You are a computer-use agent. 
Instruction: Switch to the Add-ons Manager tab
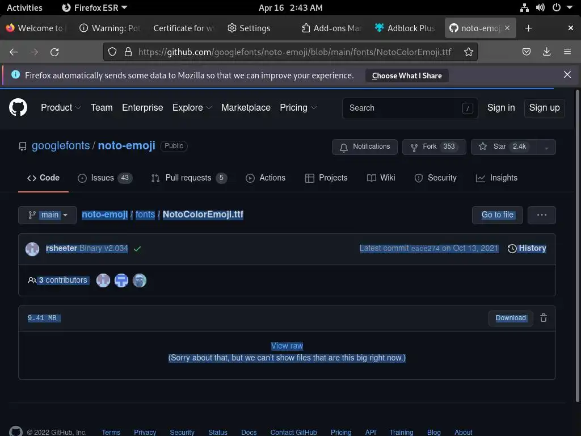(331, 28)
